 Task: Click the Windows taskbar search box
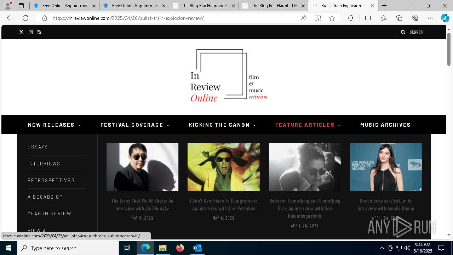pos(68,248)
